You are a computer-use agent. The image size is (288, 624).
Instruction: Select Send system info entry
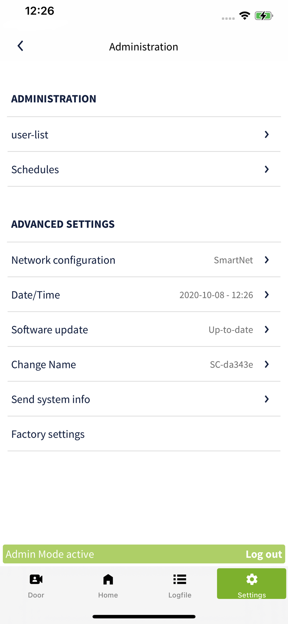(144, 399)
